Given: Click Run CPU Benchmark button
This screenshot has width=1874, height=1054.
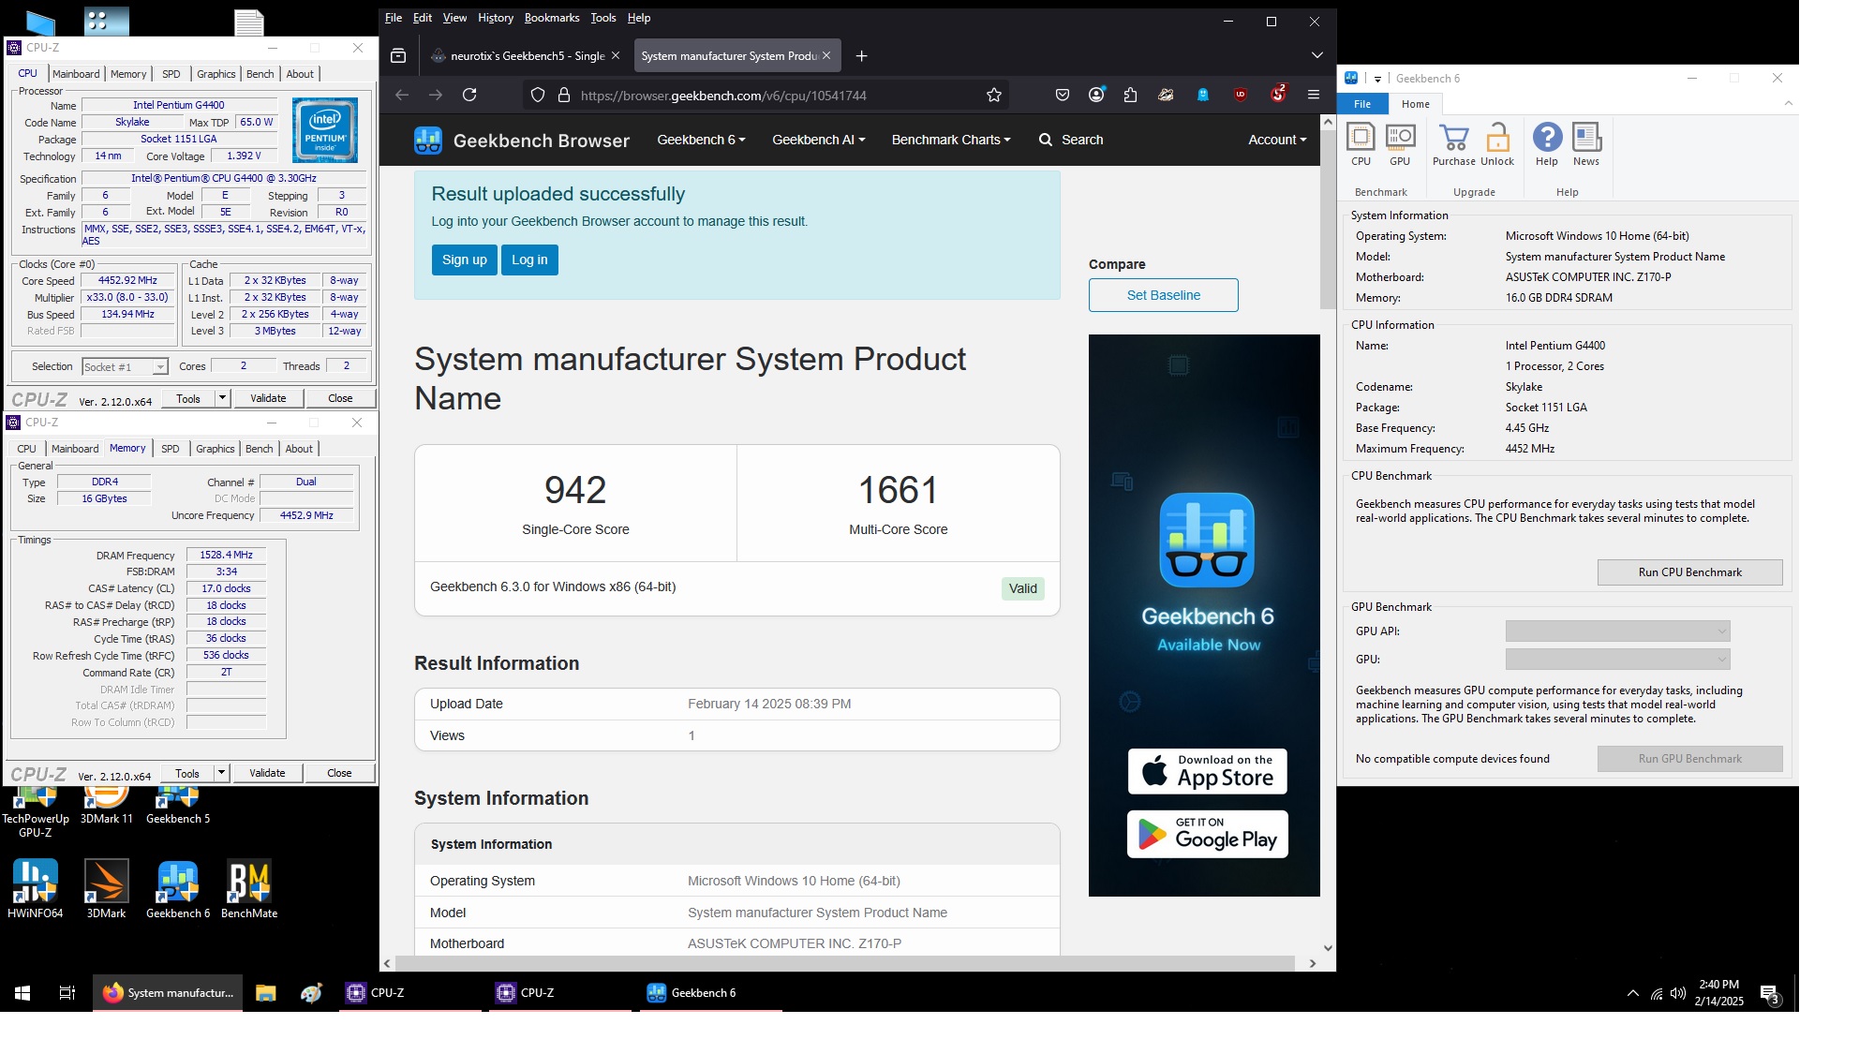Looking at the screenshot, I should click(1689, 572).
